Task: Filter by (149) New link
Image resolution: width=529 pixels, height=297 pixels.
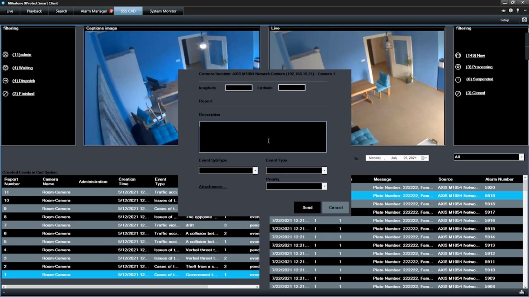Action: coord(475,56)
